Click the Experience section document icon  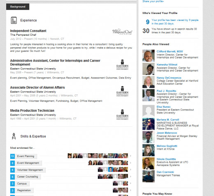point(14,20)
